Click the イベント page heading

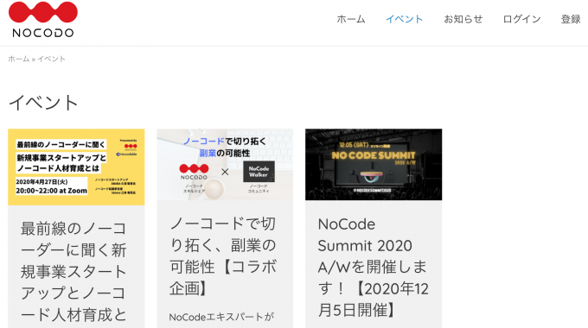tap(43, 103)
